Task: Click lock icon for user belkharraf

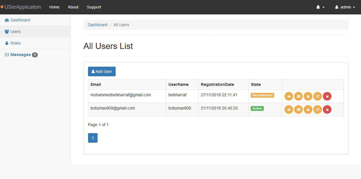Action: [308, 96]
